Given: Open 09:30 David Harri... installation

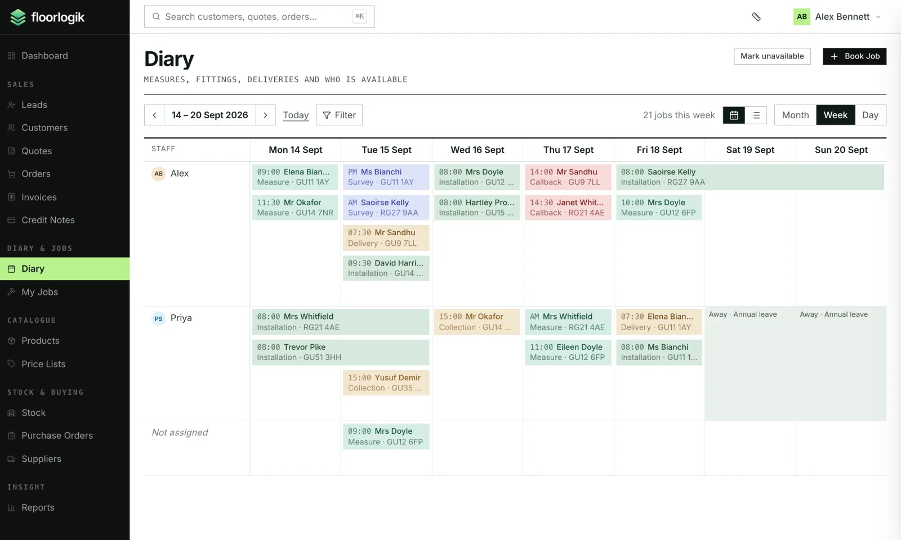Looking at the screenshot, I should pyautogui.click(x=386, y=268).
